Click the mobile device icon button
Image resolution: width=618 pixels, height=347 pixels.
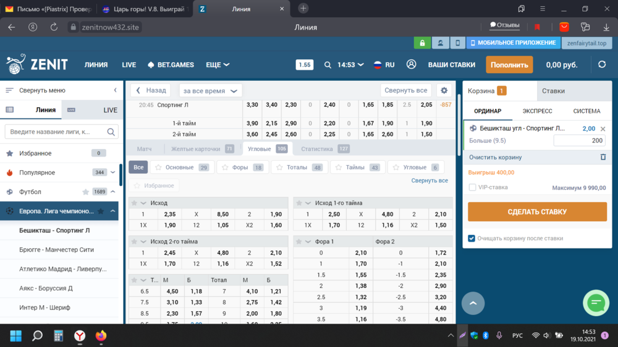[x=457, y=43]
